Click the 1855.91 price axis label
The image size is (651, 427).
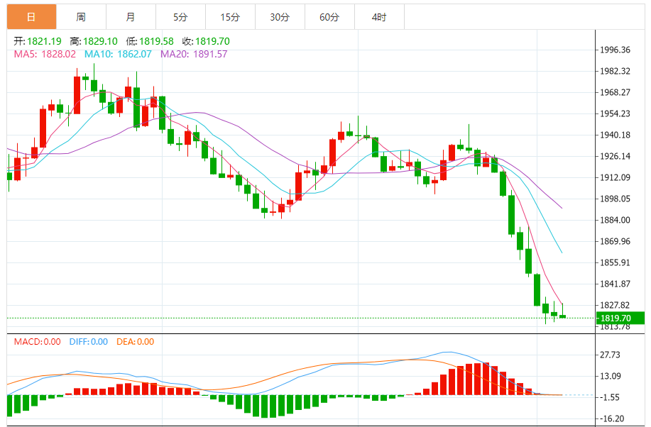(x=616, y=262)
